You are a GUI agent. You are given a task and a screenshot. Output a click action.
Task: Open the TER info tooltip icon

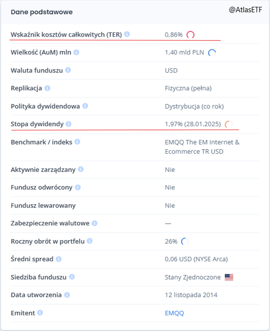point(127,34)
